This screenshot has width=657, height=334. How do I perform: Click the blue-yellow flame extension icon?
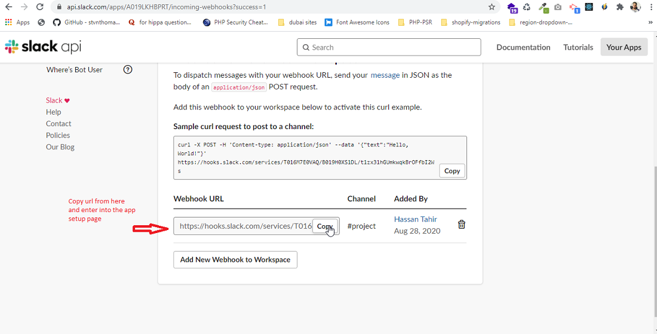(x=604, y=7)
